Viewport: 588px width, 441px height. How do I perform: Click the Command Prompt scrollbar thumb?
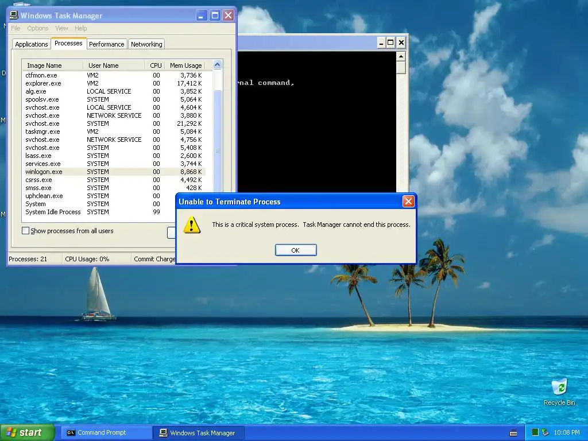click(x=401, y=68)
